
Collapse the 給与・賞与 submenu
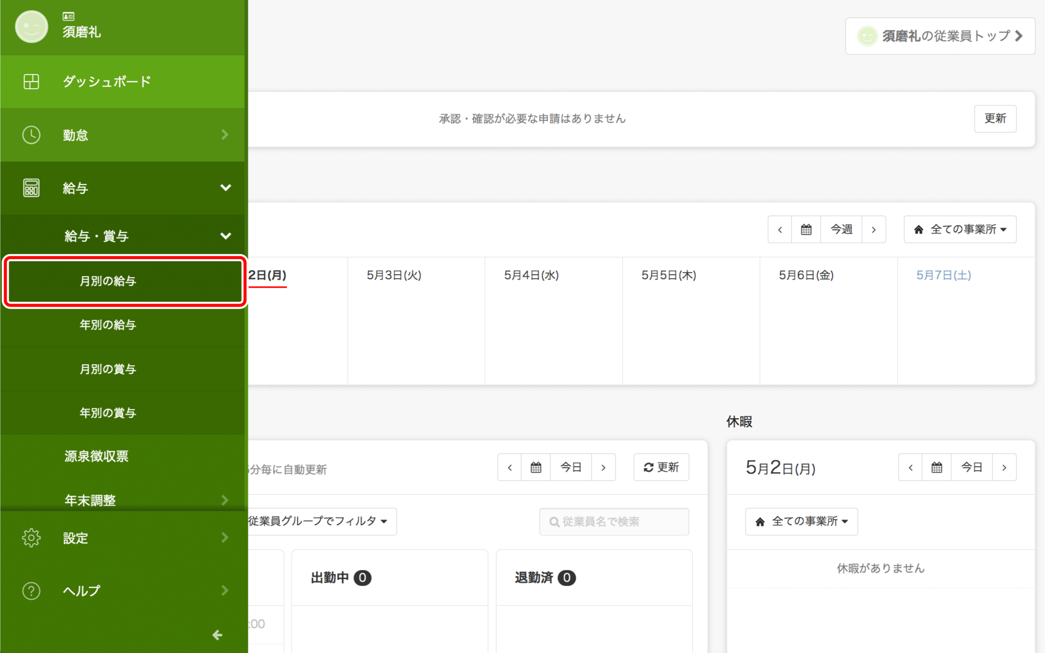(x=225, y=236)
